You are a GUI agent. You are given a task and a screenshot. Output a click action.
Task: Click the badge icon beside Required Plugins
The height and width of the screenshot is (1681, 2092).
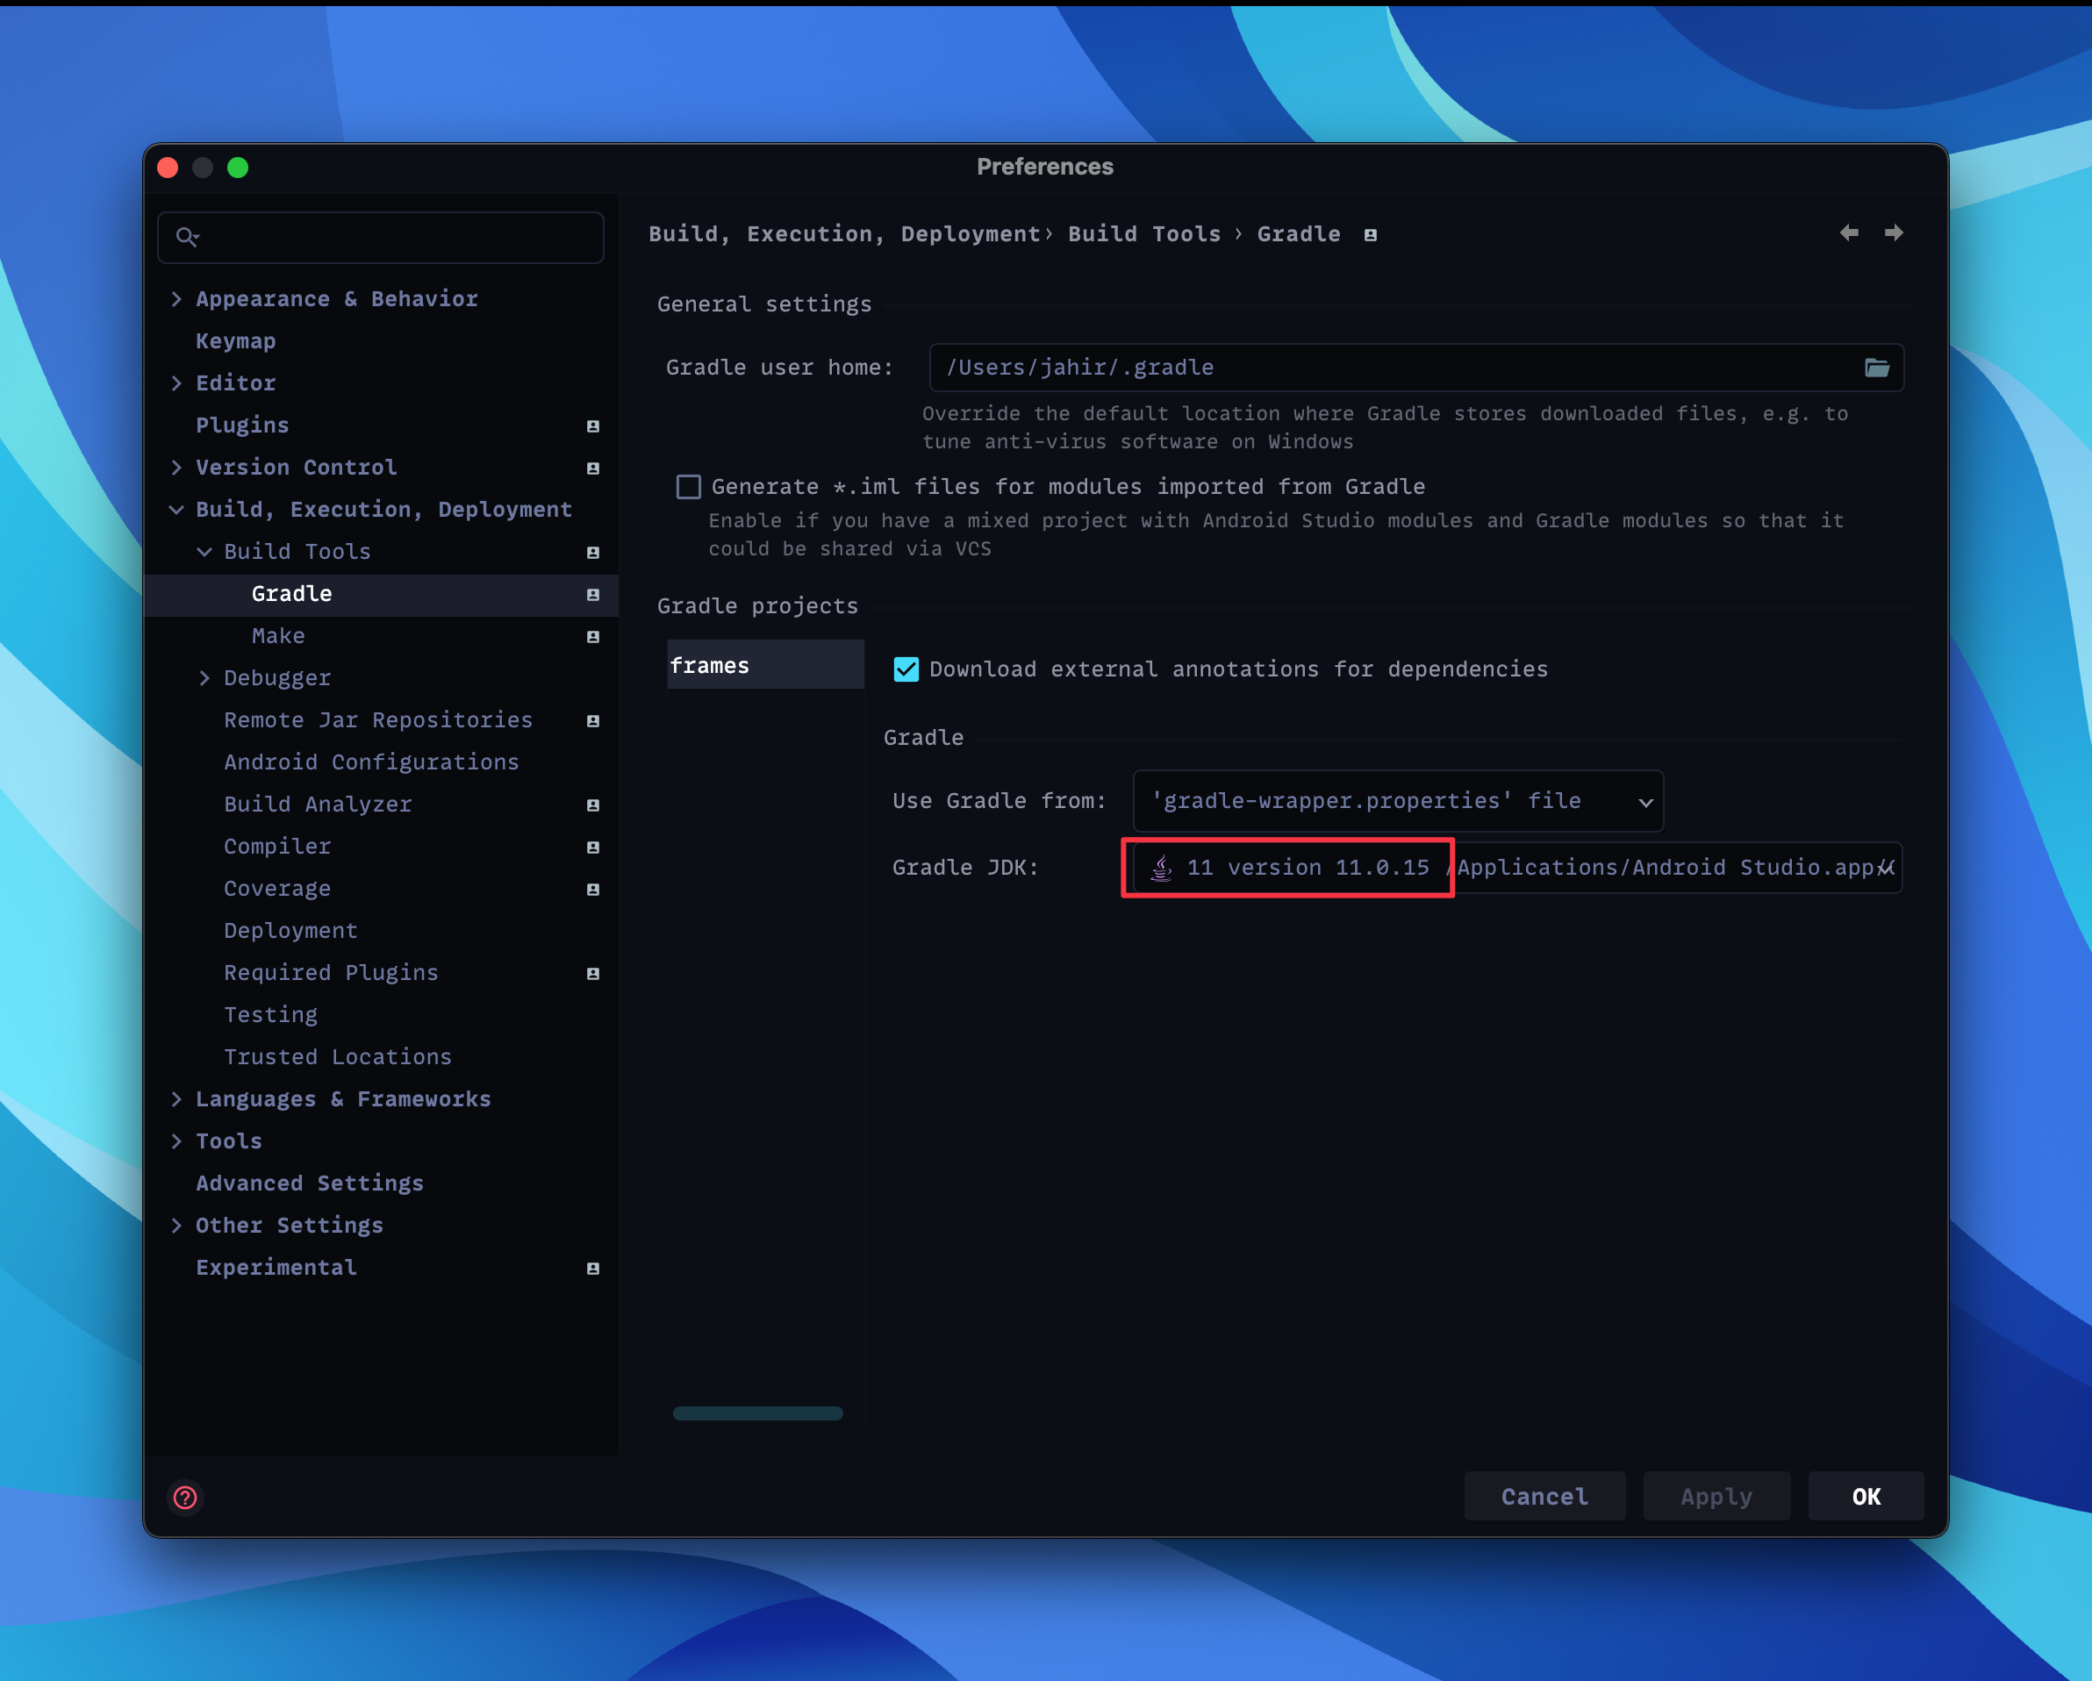[x=593, y=973]
